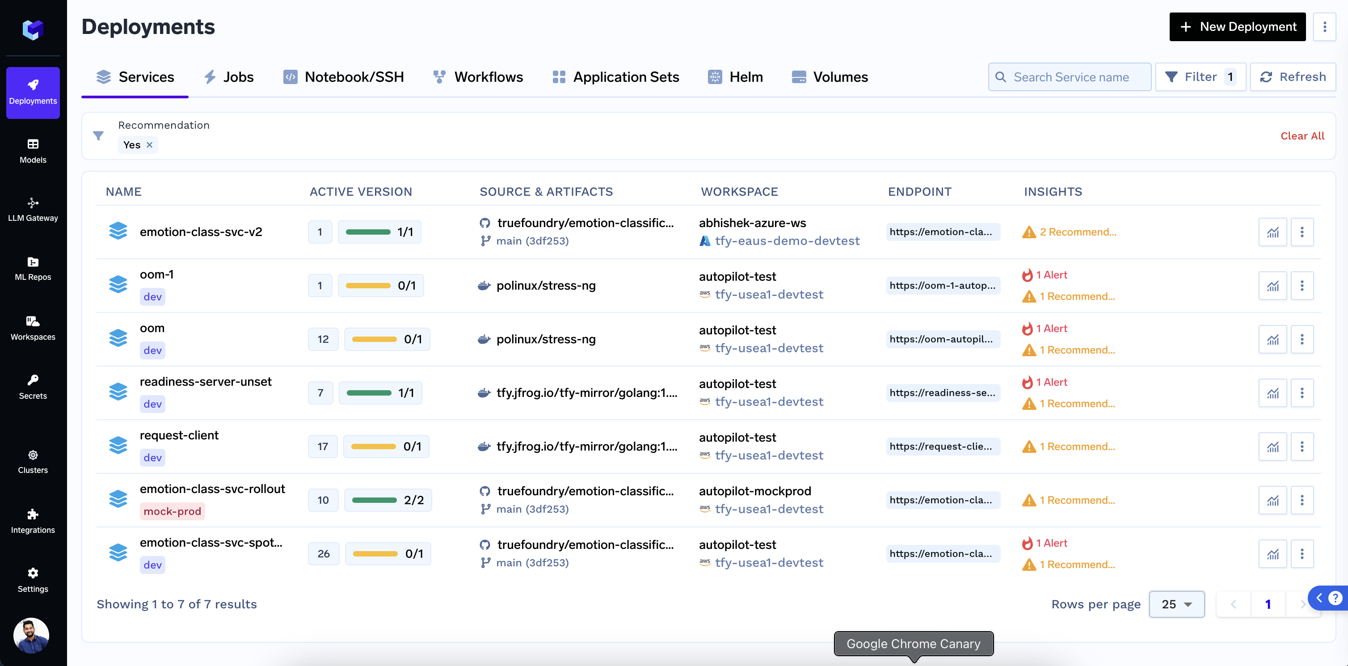Open the kebab menu beside New Deployment
This screenshot has height=666, width=1348.
click(x=1324, y=27)
